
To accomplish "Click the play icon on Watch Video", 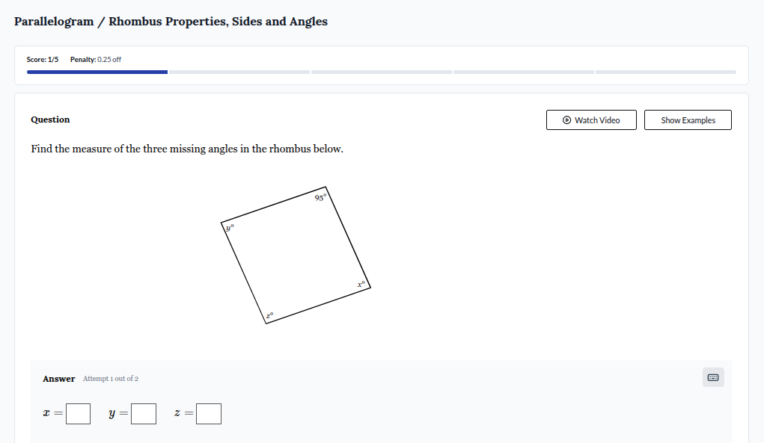I will [x=566, y=120].
